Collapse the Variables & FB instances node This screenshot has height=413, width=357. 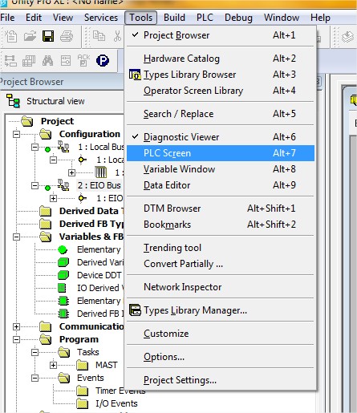(17, 237)
